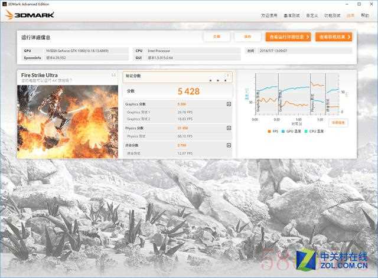
Task: Open the 自定义 tab
Action: tap(312, 15)
